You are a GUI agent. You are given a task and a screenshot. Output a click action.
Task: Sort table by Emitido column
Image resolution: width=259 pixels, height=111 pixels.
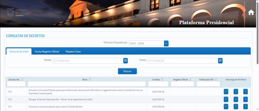click(162, 79)
